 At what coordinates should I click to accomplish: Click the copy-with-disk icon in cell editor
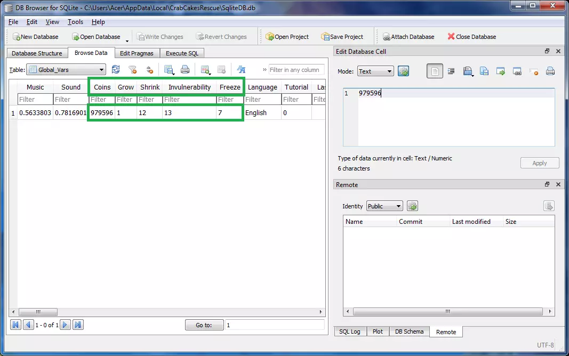tap(484, 71)
